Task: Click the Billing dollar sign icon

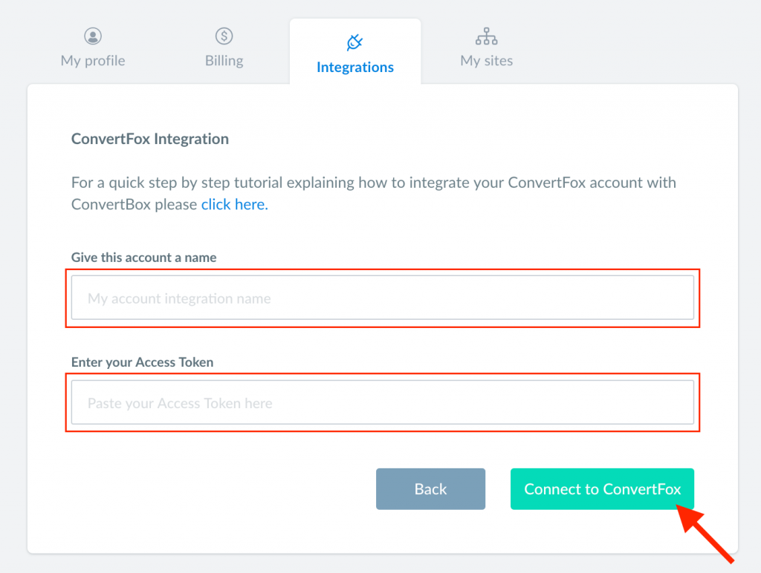Action: point(224,36)
